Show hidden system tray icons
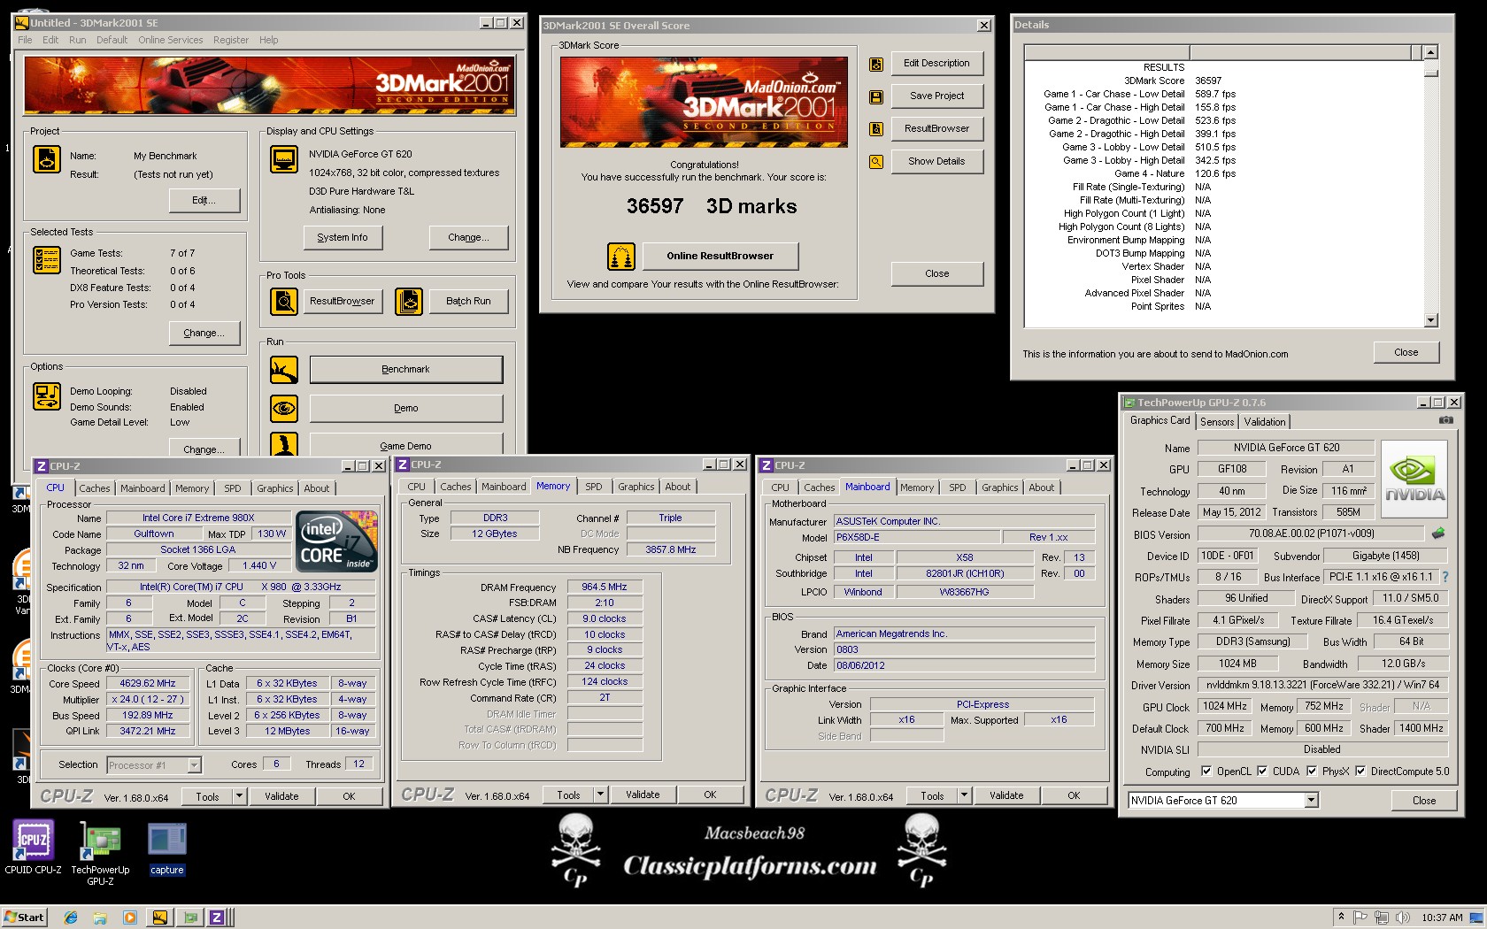 [x=1341, y=917]
